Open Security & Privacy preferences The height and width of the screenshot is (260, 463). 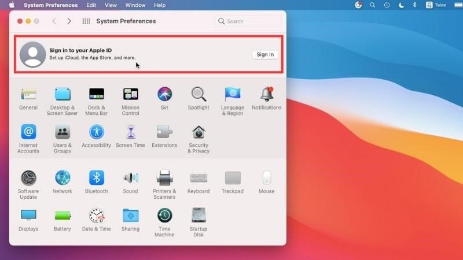199,139
